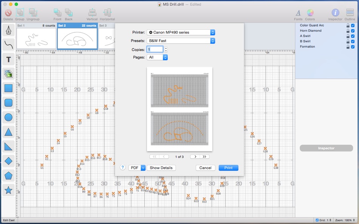Click the Ungroup toolbar icon

33,12
